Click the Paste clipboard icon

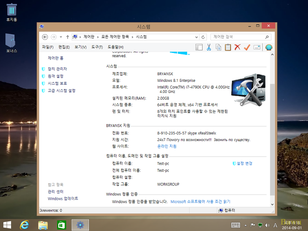click(x=228, y=47)
